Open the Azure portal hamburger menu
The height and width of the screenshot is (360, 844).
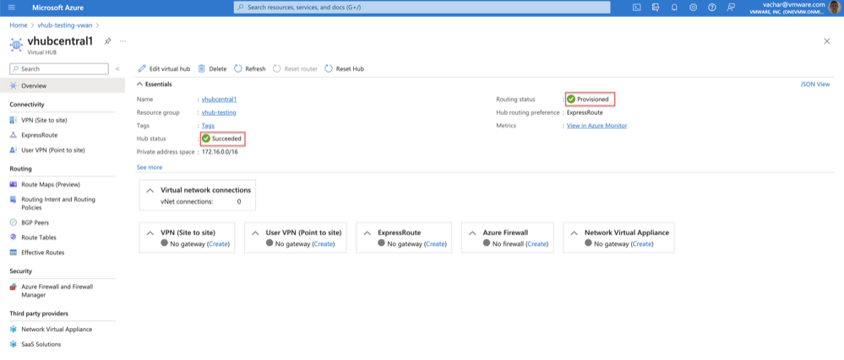[11, 8]
